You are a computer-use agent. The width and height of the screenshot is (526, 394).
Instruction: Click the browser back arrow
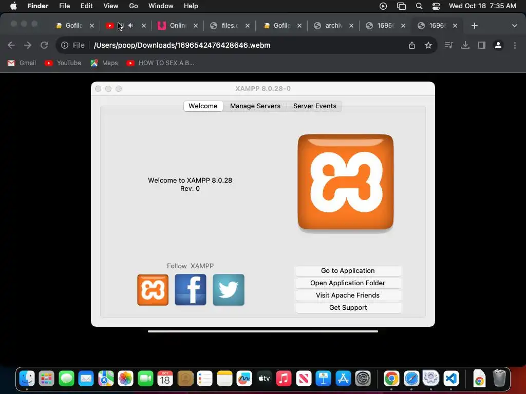coord(11,45)
